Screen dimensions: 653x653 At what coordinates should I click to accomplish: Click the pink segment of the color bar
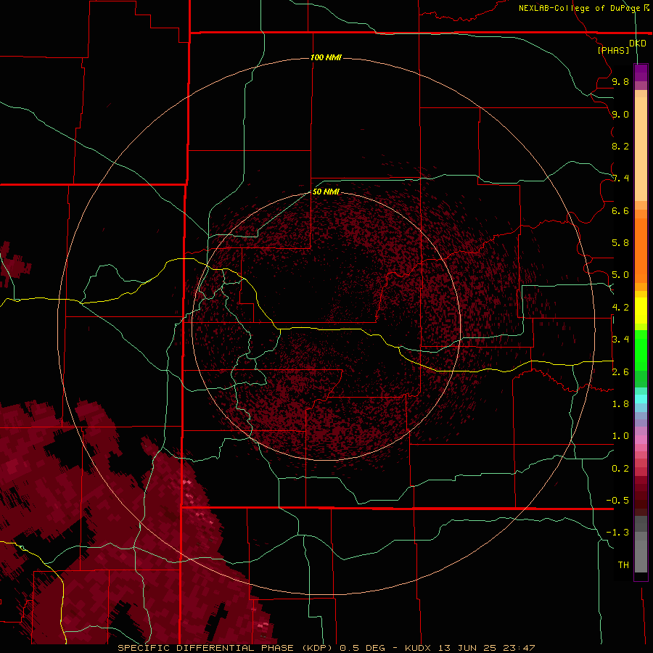[x=641, y=440]
